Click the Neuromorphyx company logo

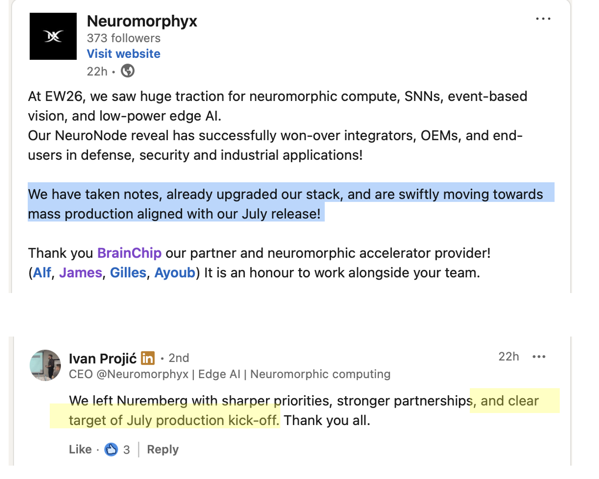point(53,36)
